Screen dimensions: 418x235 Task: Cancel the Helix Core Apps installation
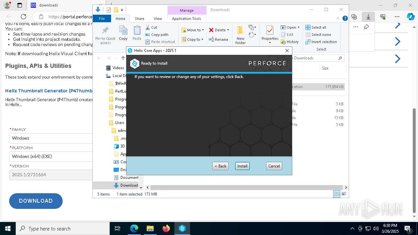pos(274,166)
